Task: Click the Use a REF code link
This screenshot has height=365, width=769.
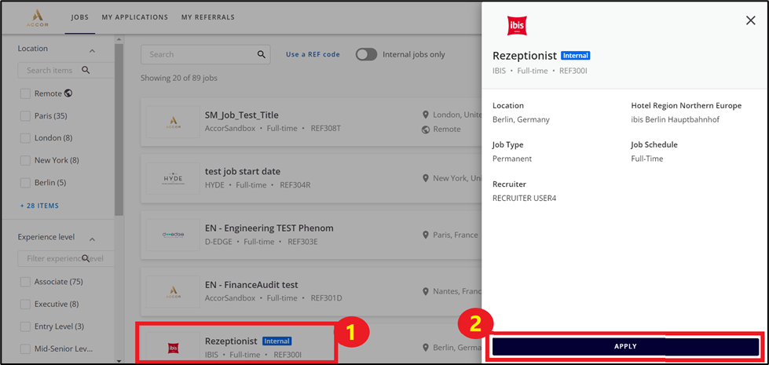Action: click(313, 54)
